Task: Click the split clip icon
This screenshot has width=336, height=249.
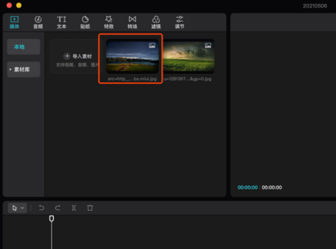Action: pyautogui.click(x=74, y=208)
